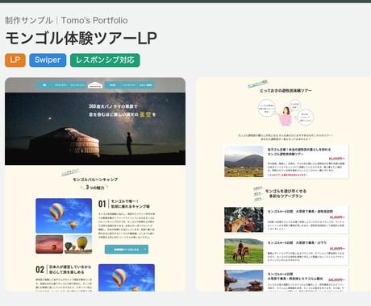The height and width of the screenshot is (306, 371).
Task: Click the left speech bubble by the woman
Action: [x=267, y=108]
